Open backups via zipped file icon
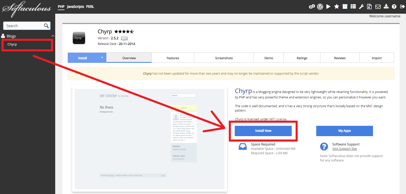 369,7
